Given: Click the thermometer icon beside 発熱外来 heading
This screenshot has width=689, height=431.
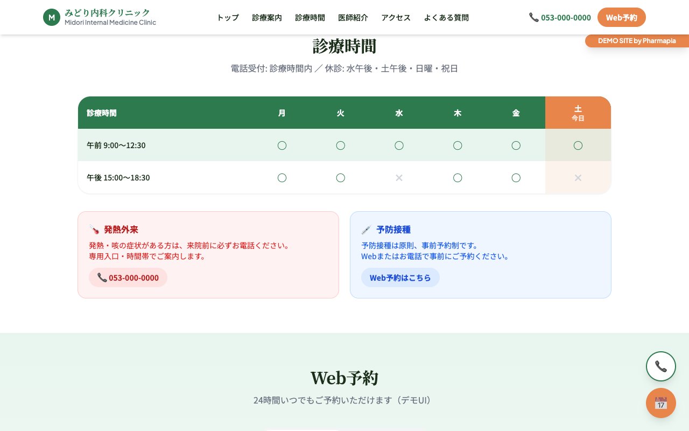Looking at the screenshot, I should [x=95, y=229].
